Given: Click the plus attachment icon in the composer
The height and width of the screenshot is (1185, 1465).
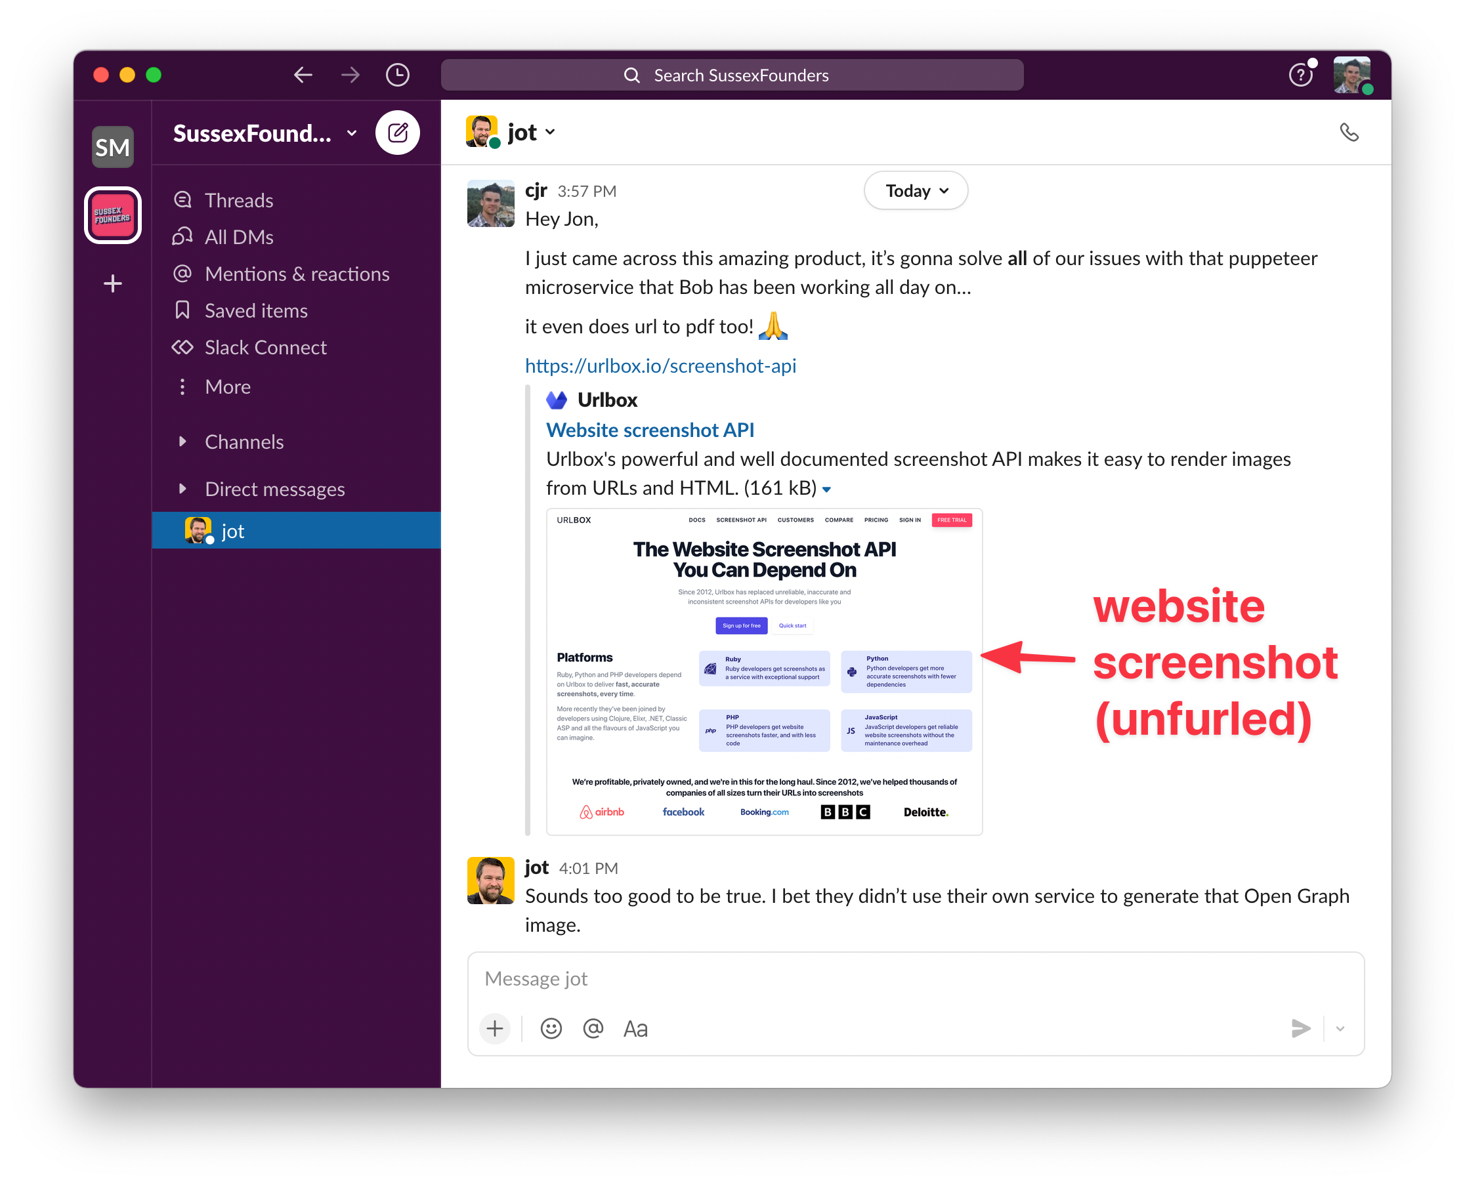Looking at the screenshot, I should 494,1029.
